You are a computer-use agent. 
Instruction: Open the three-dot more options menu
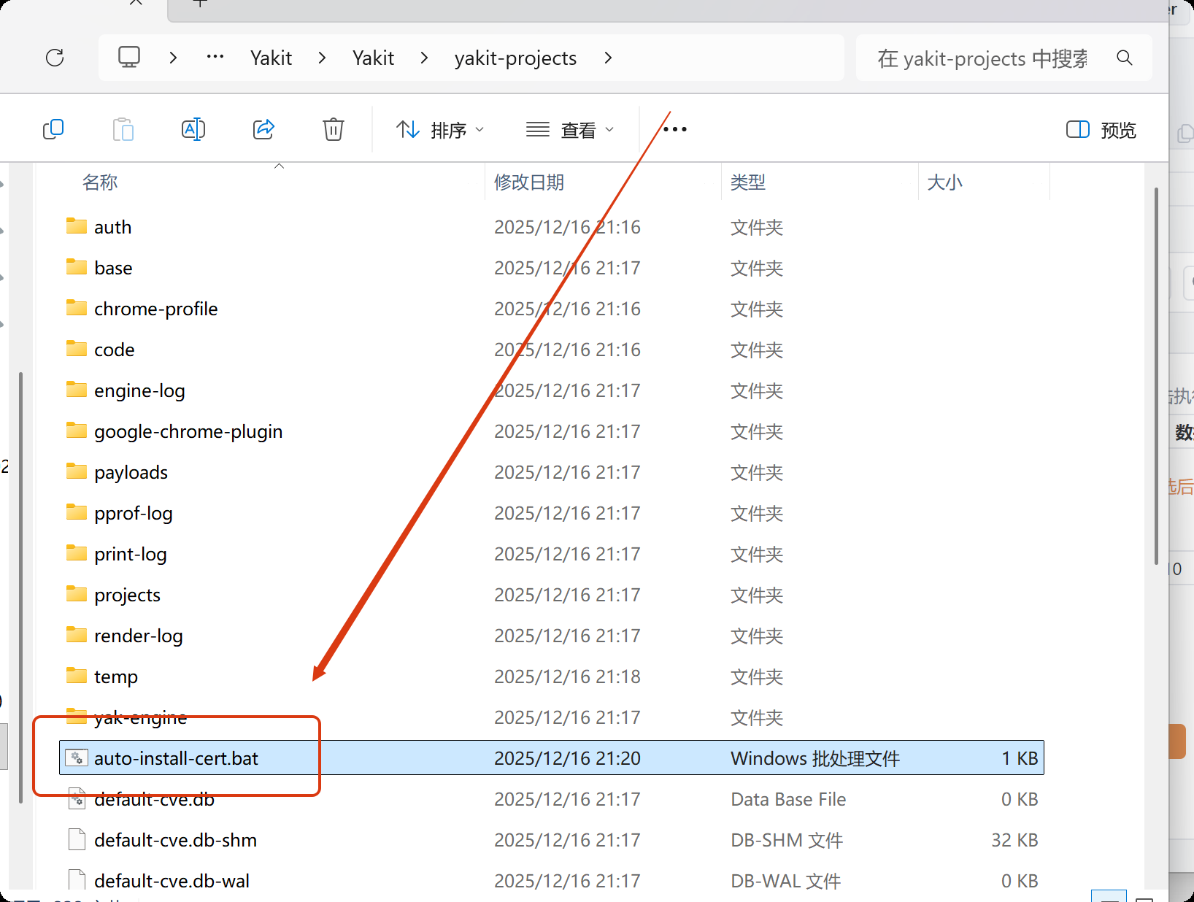point(675,130)
